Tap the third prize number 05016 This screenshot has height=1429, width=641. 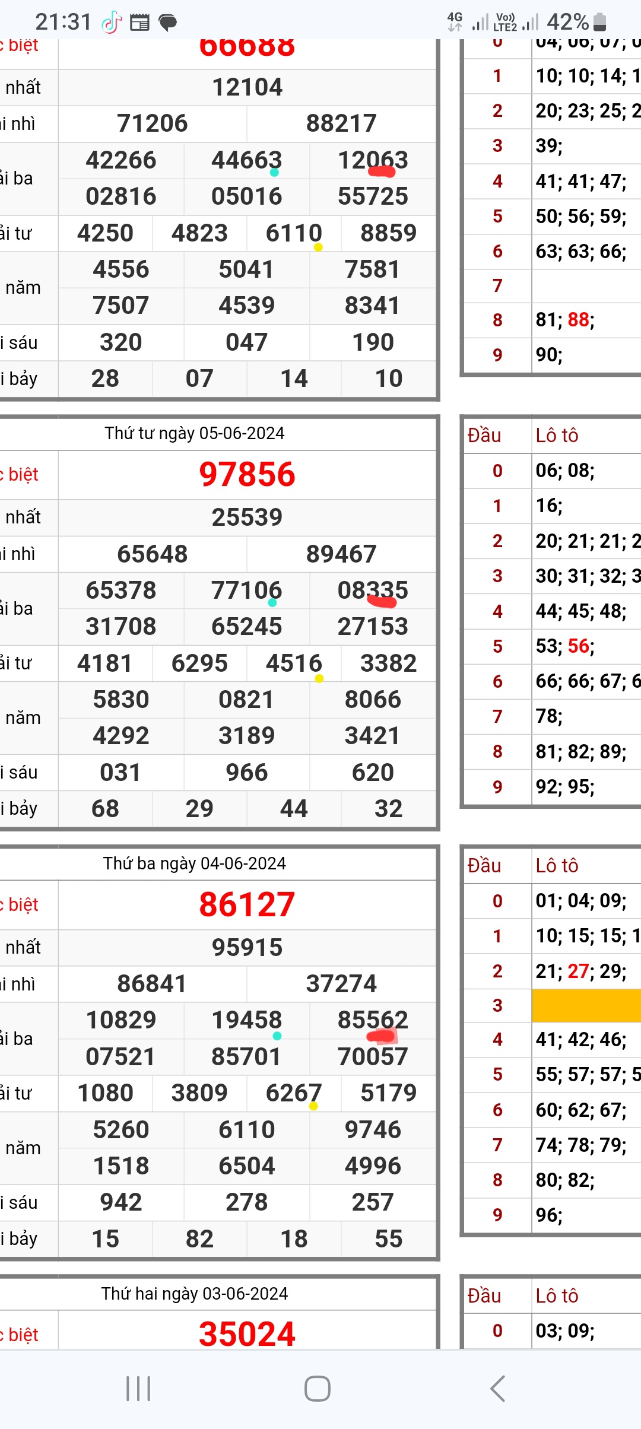coord(247,196)
